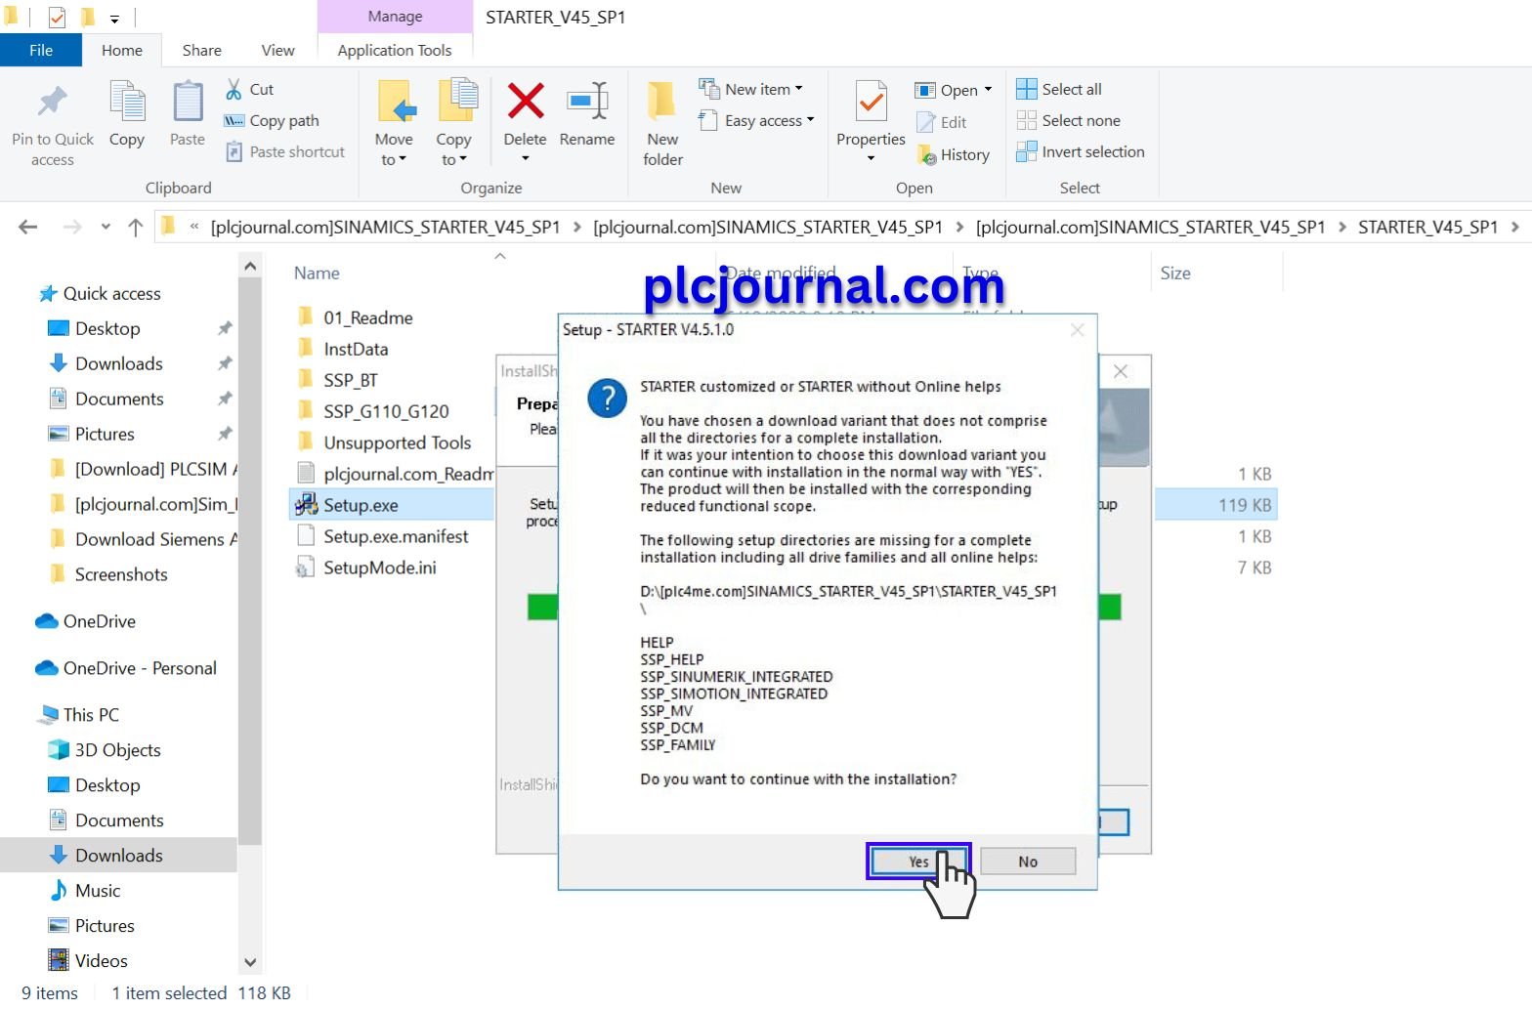Expand the Properties dropdown arrow
This screenshot has height=1009, width=1532.
[871, 158]
